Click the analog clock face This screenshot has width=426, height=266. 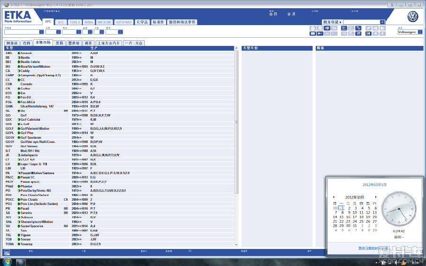coord(399,209)
